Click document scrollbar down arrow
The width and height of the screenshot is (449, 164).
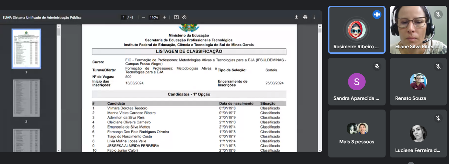click(x=320, y=150)
